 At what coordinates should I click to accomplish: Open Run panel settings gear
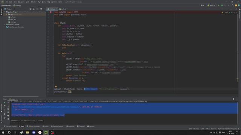233,99
